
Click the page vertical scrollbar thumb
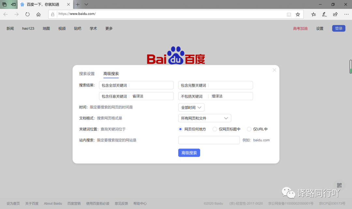[350, 66]
